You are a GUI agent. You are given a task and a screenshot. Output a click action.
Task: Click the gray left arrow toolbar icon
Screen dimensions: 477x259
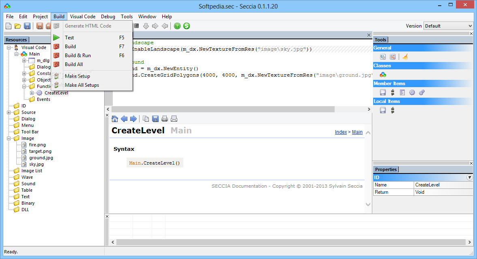click(x=165, y=26)
